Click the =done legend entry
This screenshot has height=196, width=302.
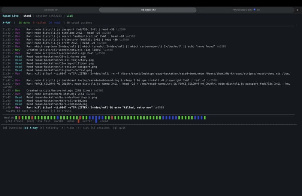(70, 121)
